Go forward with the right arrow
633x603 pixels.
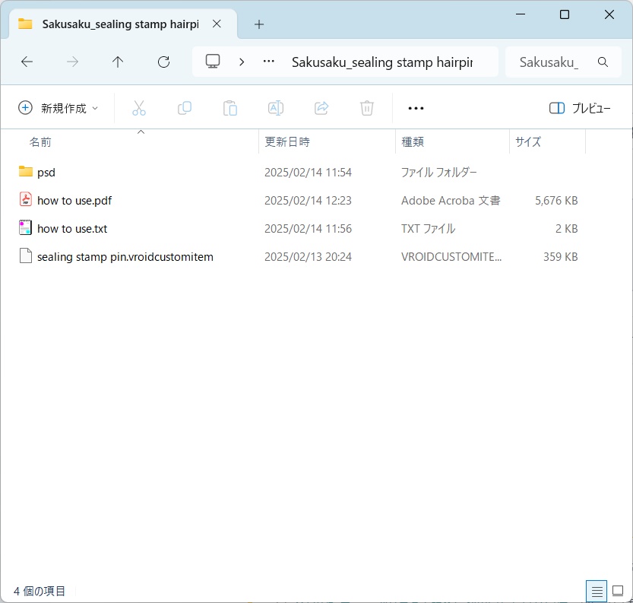coord(72,62)
